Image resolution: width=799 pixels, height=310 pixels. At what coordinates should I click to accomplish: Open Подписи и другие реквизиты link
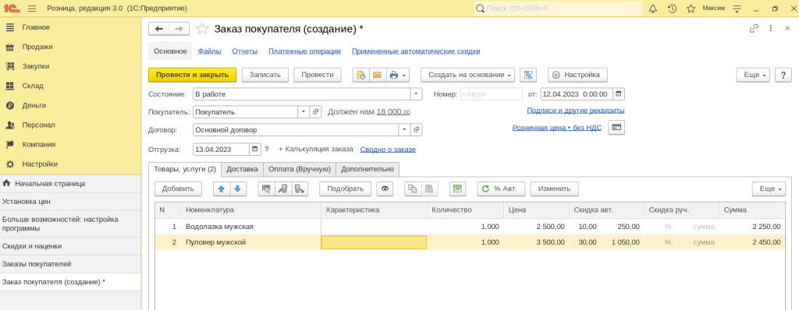click(x=575, y=110)
